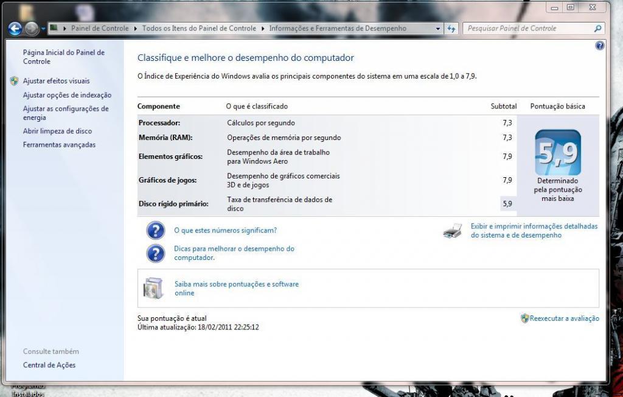Image resolution: width=623 pixels, height=397 pixels.
Task: Select the Painel de Controle breadcrumb
Action: coord(100,28)
